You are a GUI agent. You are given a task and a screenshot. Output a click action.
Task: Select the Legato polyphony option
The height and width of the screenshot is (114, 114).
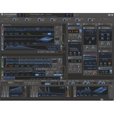[x=47, y=84]
